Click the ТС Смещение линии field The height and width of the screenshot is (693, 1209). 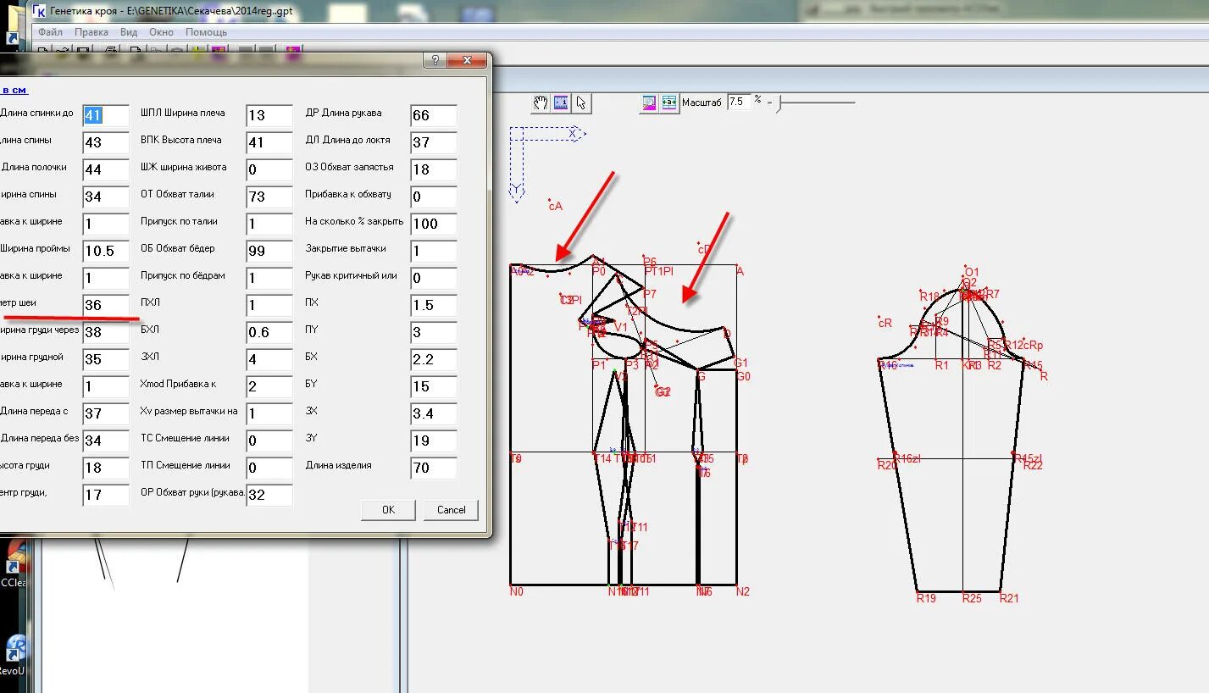[269, 441]
